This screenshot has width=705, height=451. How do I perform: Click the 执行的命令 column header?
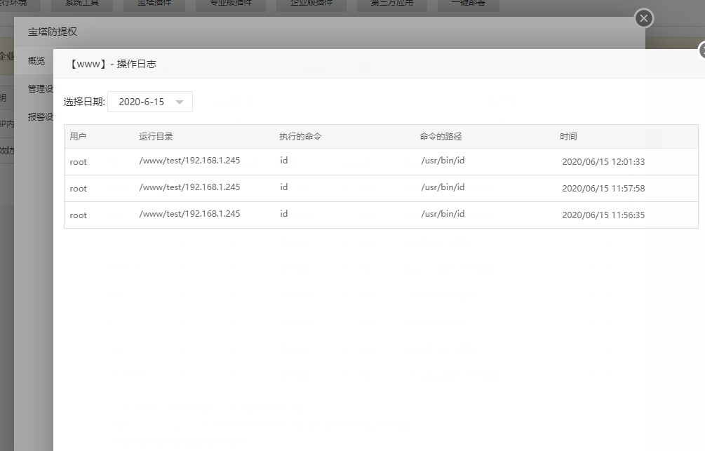pos(300,137)
